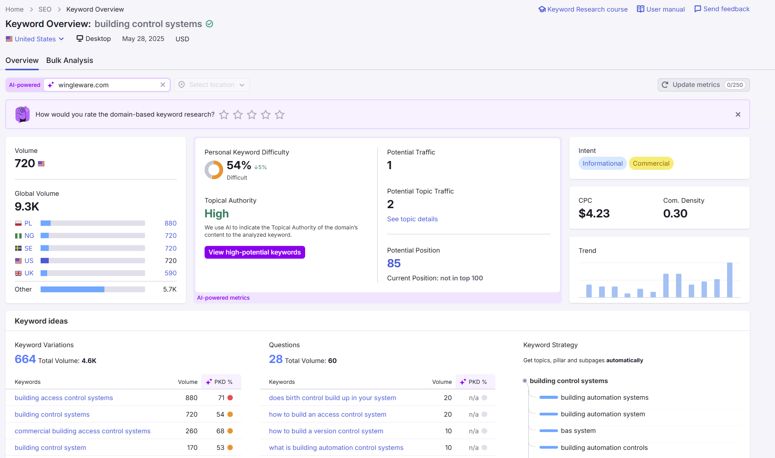Viewport: 775px width, 458px height.
Task: Click the Keyword Research course graduation cap icon
Action: [542, 9]
